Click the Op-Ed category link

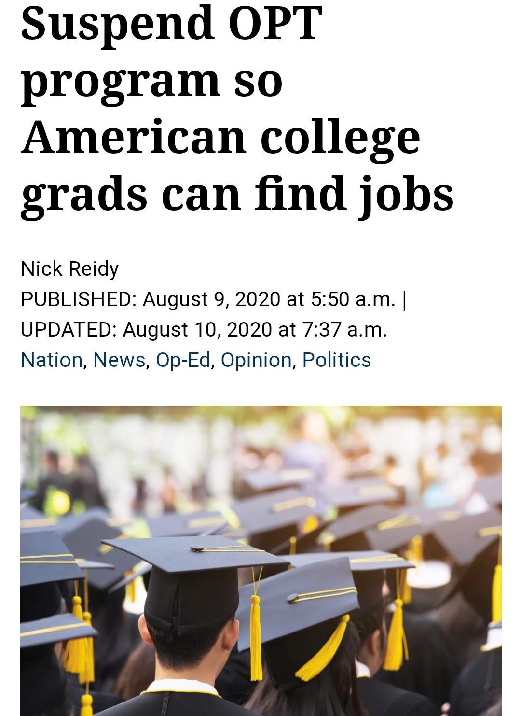click(183, 360)
